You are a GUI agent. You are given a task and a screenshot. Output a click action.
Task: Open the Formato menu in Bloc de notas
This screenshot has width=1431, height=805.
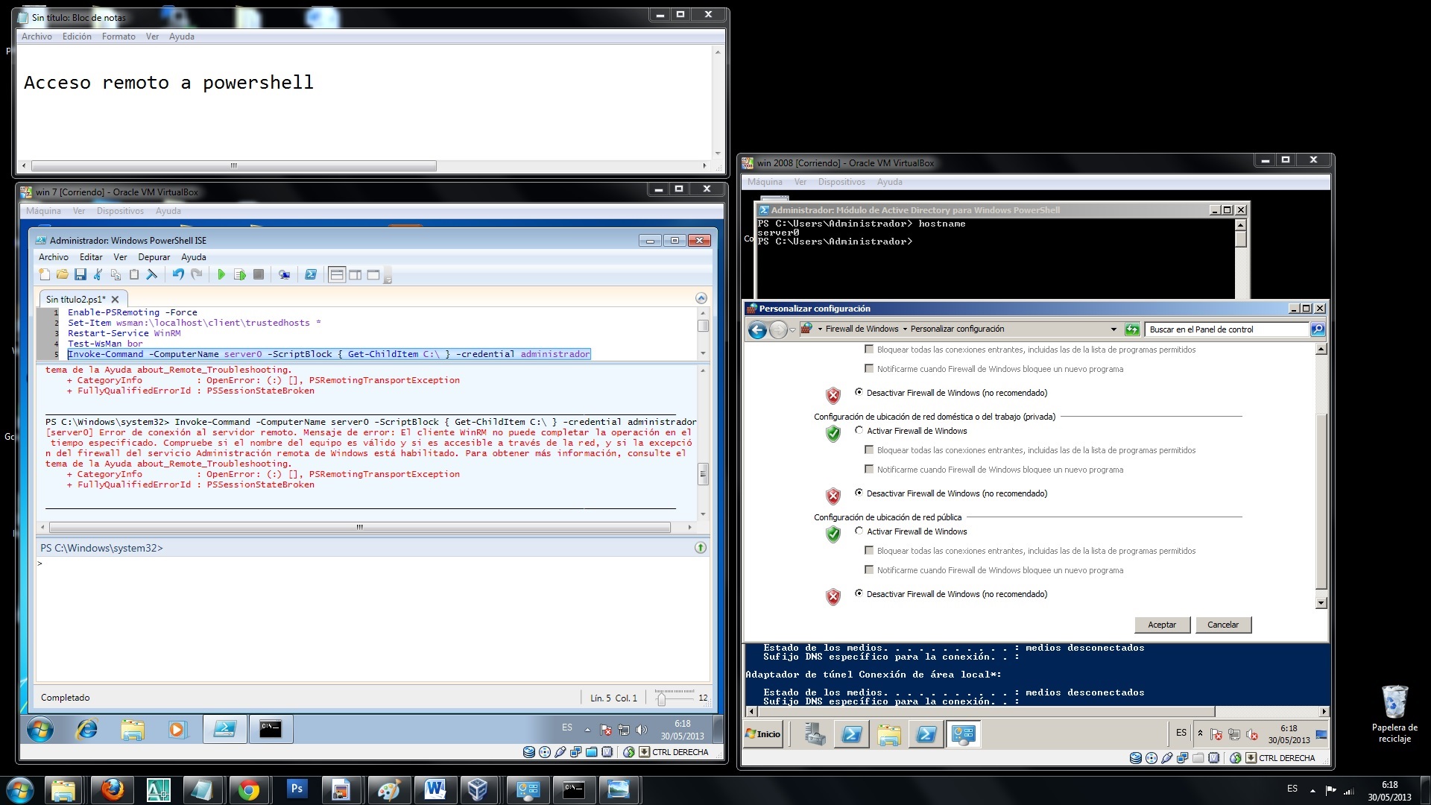pos(119,37)
